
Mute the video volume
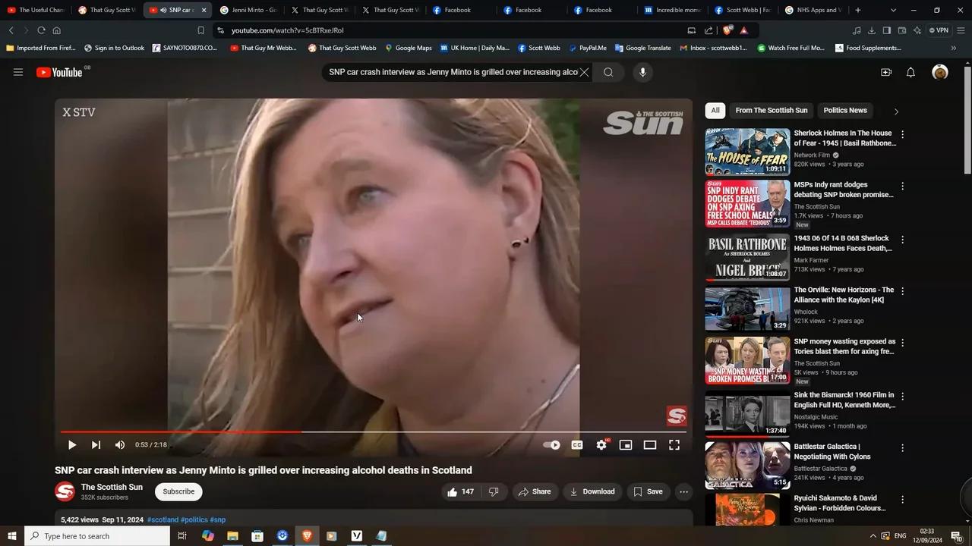[x=120, y=445]
